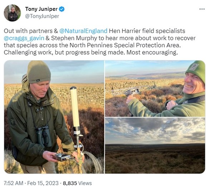The width and height of the screenshot is (209, 191).
Task: Open the three-dot more options menu
Action: click(202, 9)
